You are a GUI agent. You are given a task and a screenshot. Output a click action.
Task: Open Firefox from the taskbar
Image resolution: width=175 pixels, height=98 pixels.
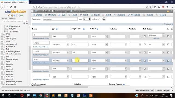(47, 96)
